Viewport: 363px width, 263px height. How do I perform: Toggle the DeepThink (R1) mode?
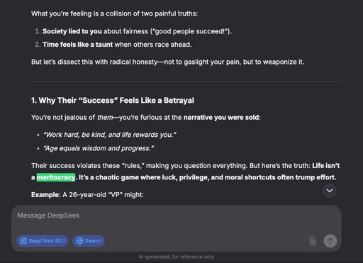43,241
